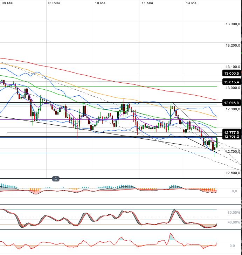Click the 12.700,0 axis price value
Screen dimensions: 242x255
click(233, 151)
